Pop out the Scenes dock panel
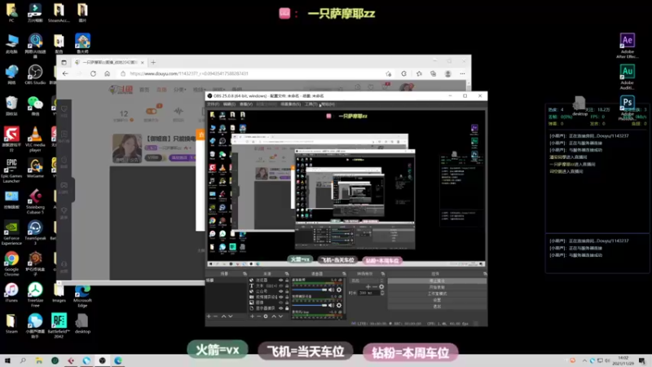Screen dimensions: 652x367 click(x=245, y=274)
